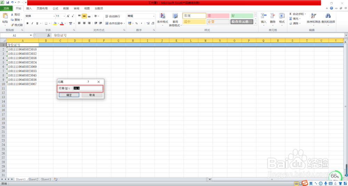Click the Undo arrow icon
Image resolution: width=348 pixels, height=186 pixels.
(12, 2)
